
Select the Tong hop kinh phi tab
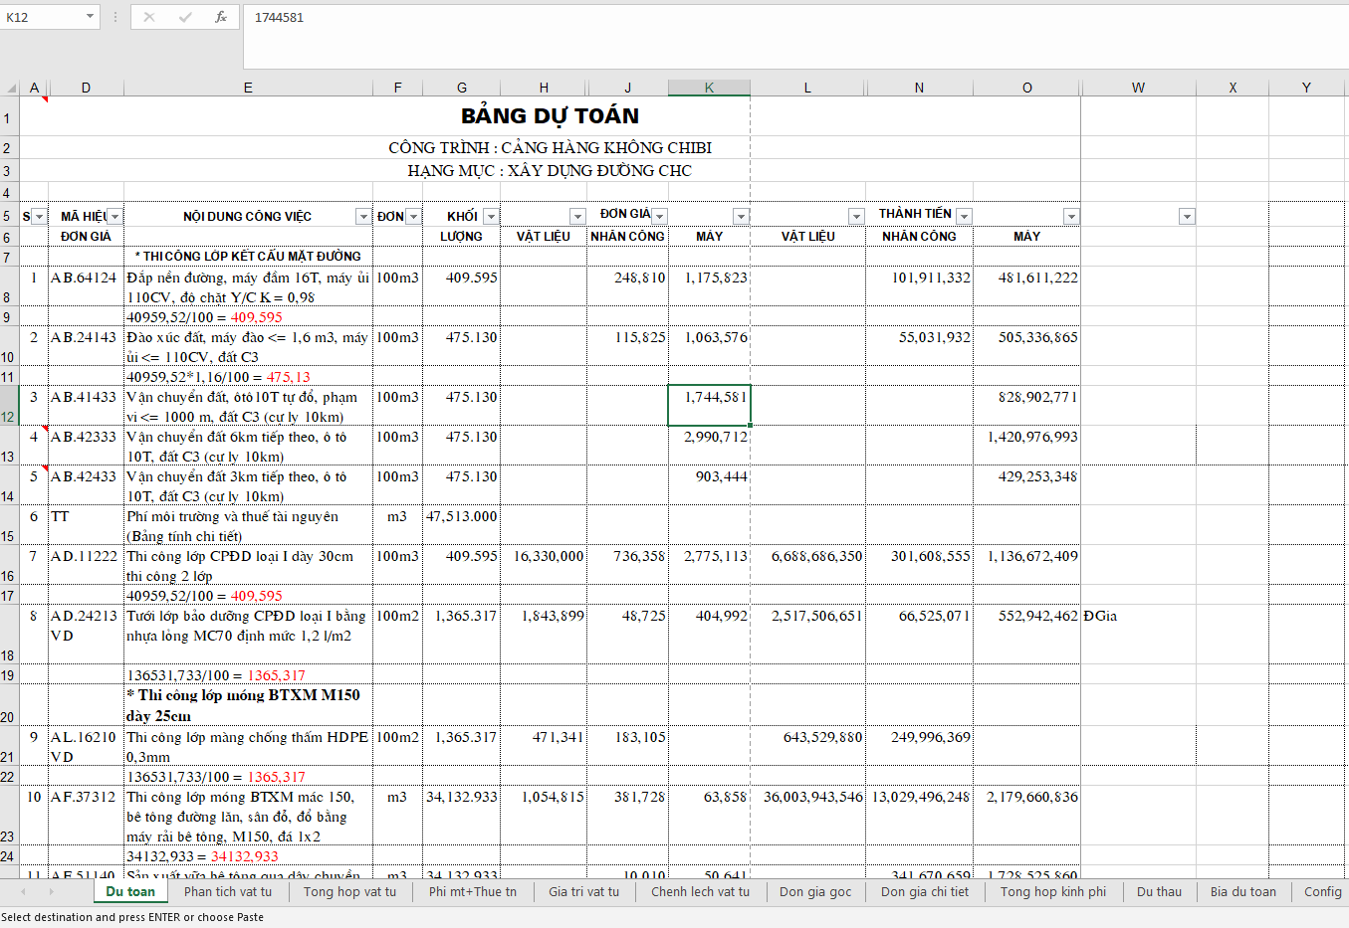[x=1052, y=892]
